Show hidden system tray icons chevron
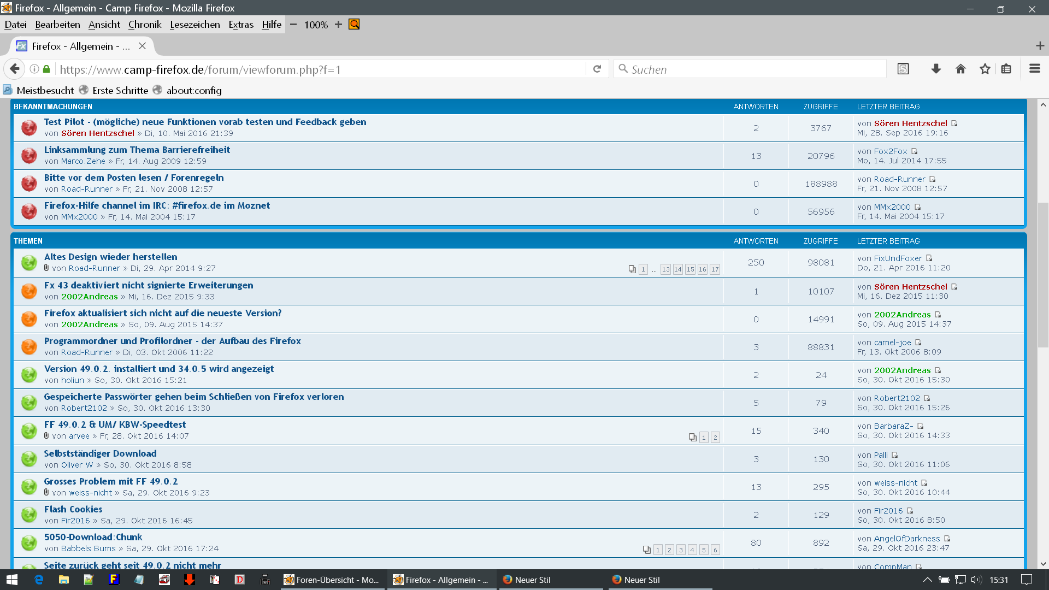 (x=927, y=580)
